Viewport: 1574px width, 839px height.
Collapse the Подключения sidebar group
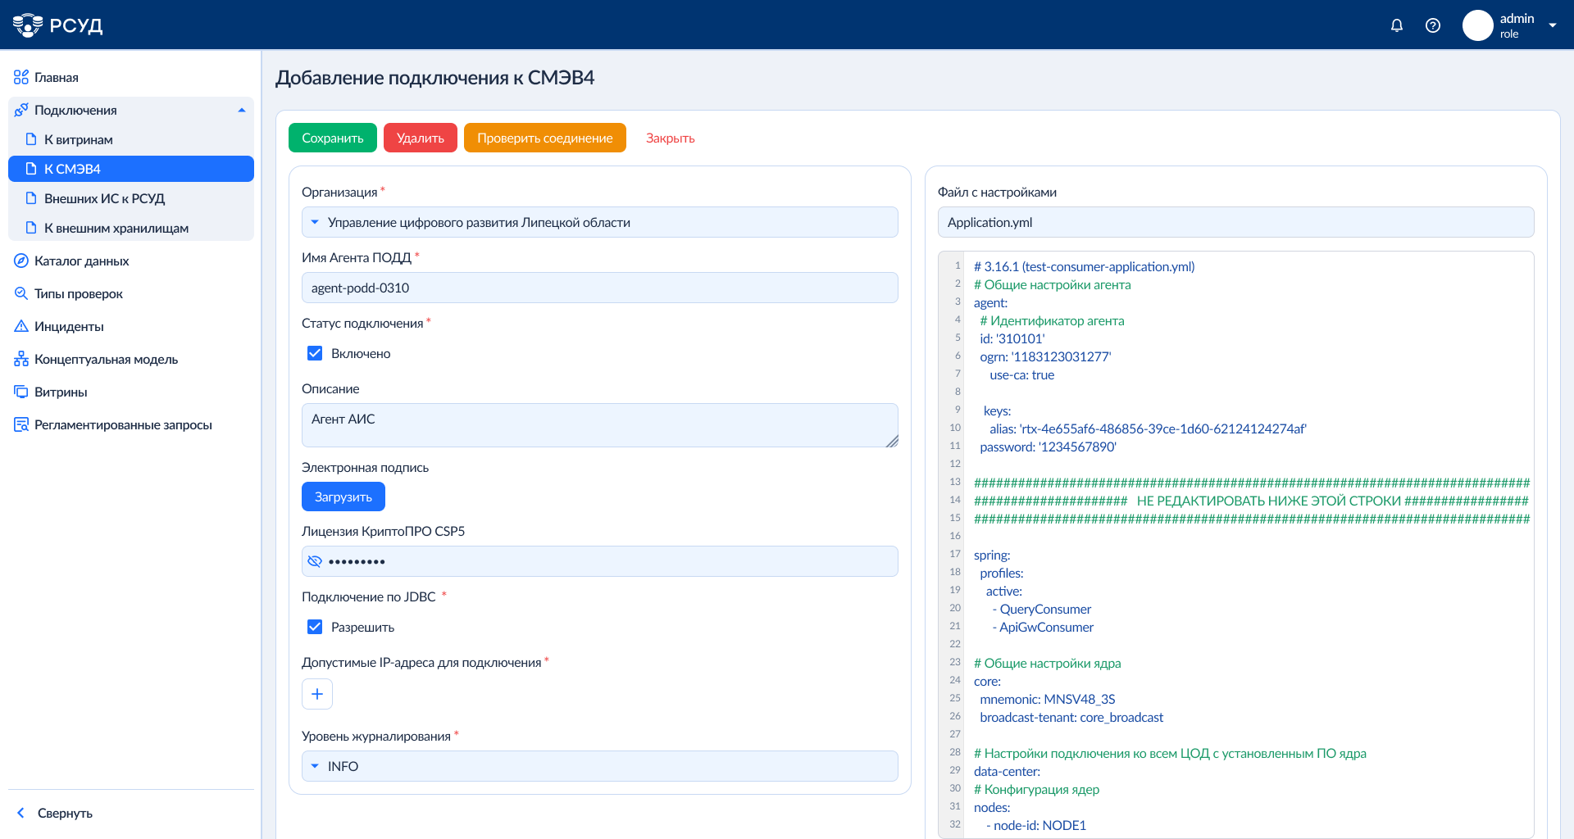pyautogui.click(x=241, y=110)
